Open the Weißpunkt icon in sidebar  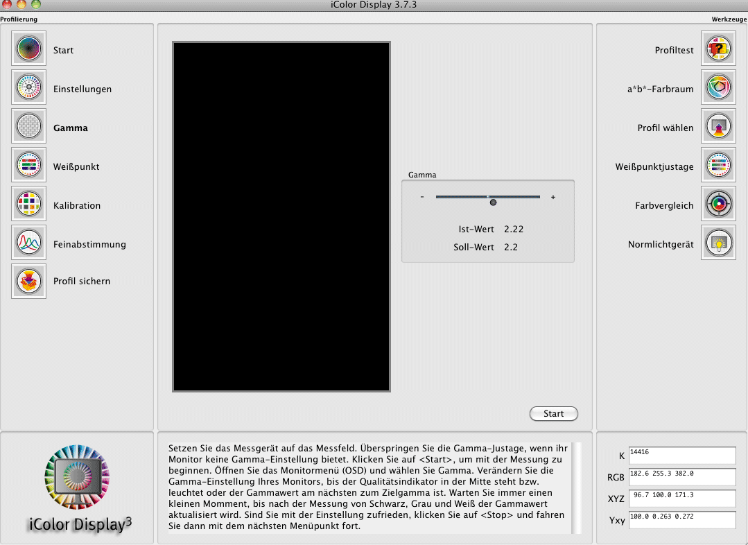click(x=28, y=166)
